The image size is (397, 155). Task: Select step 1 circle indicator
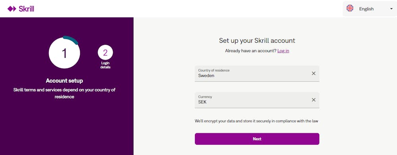click(x=64, y=53)
